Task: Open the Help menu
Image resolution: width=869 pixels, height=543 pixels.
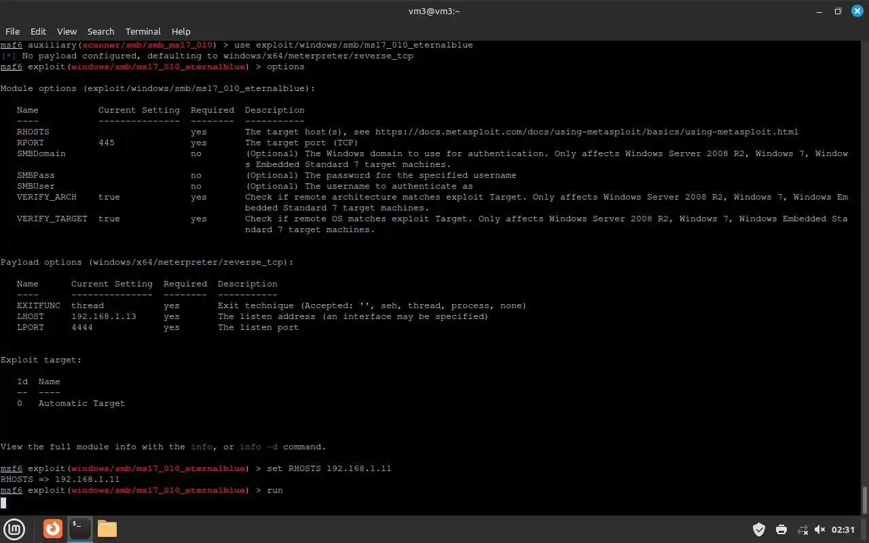Action: pos(181,31)
